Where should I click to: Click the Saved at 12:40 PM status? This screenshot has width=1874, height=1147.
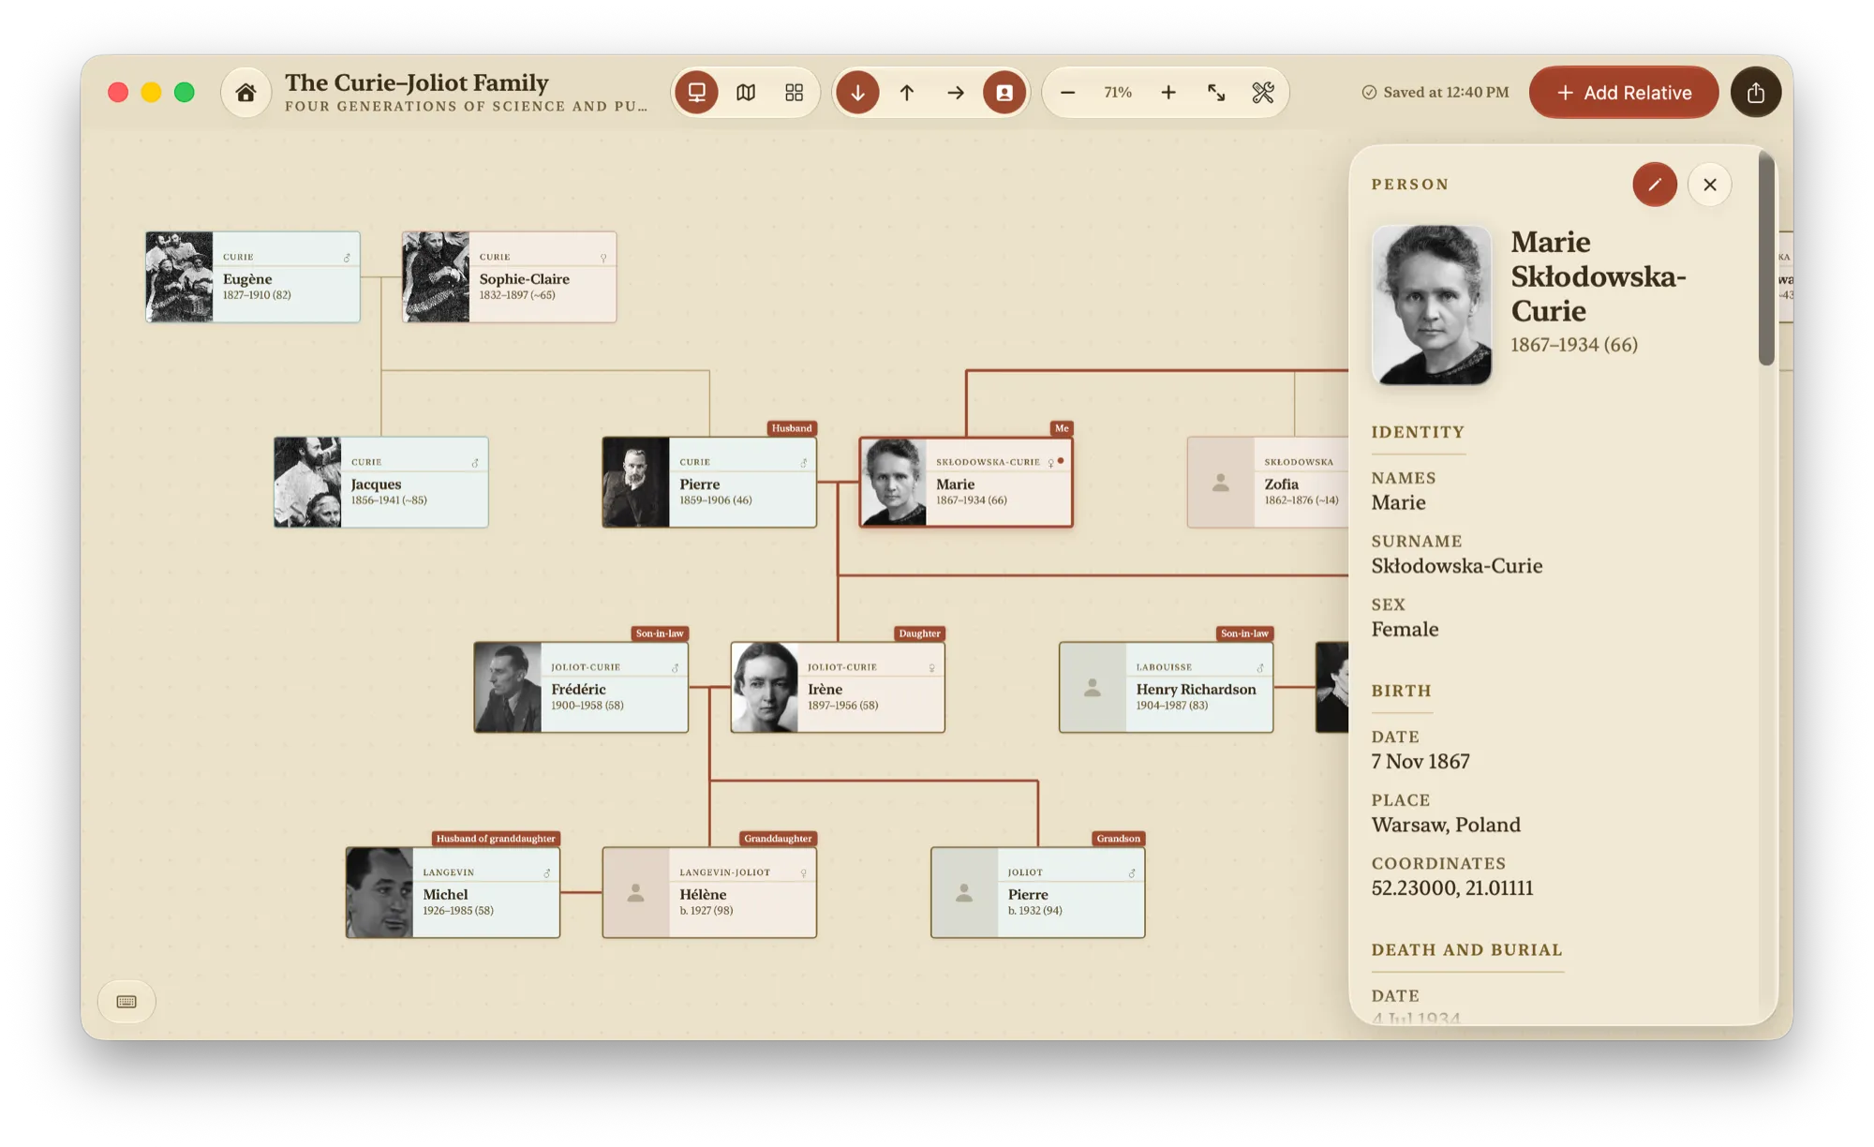[x=1435, y=92]
